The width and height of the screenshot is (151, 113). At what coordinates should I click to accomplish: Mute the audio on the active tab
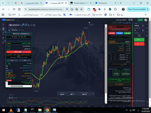[63, 3]
